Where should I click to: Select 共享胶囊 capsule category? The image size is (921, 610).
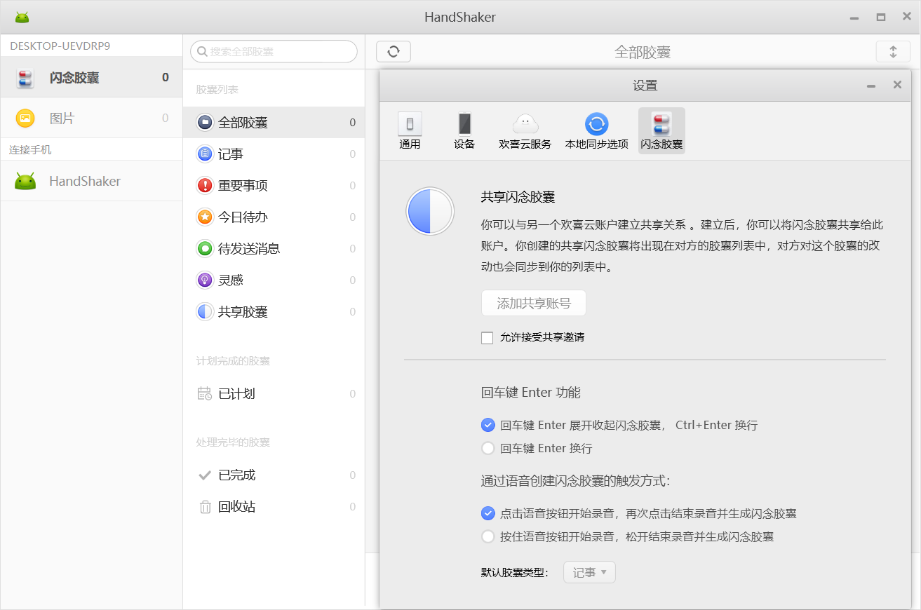tap(274, 312)
